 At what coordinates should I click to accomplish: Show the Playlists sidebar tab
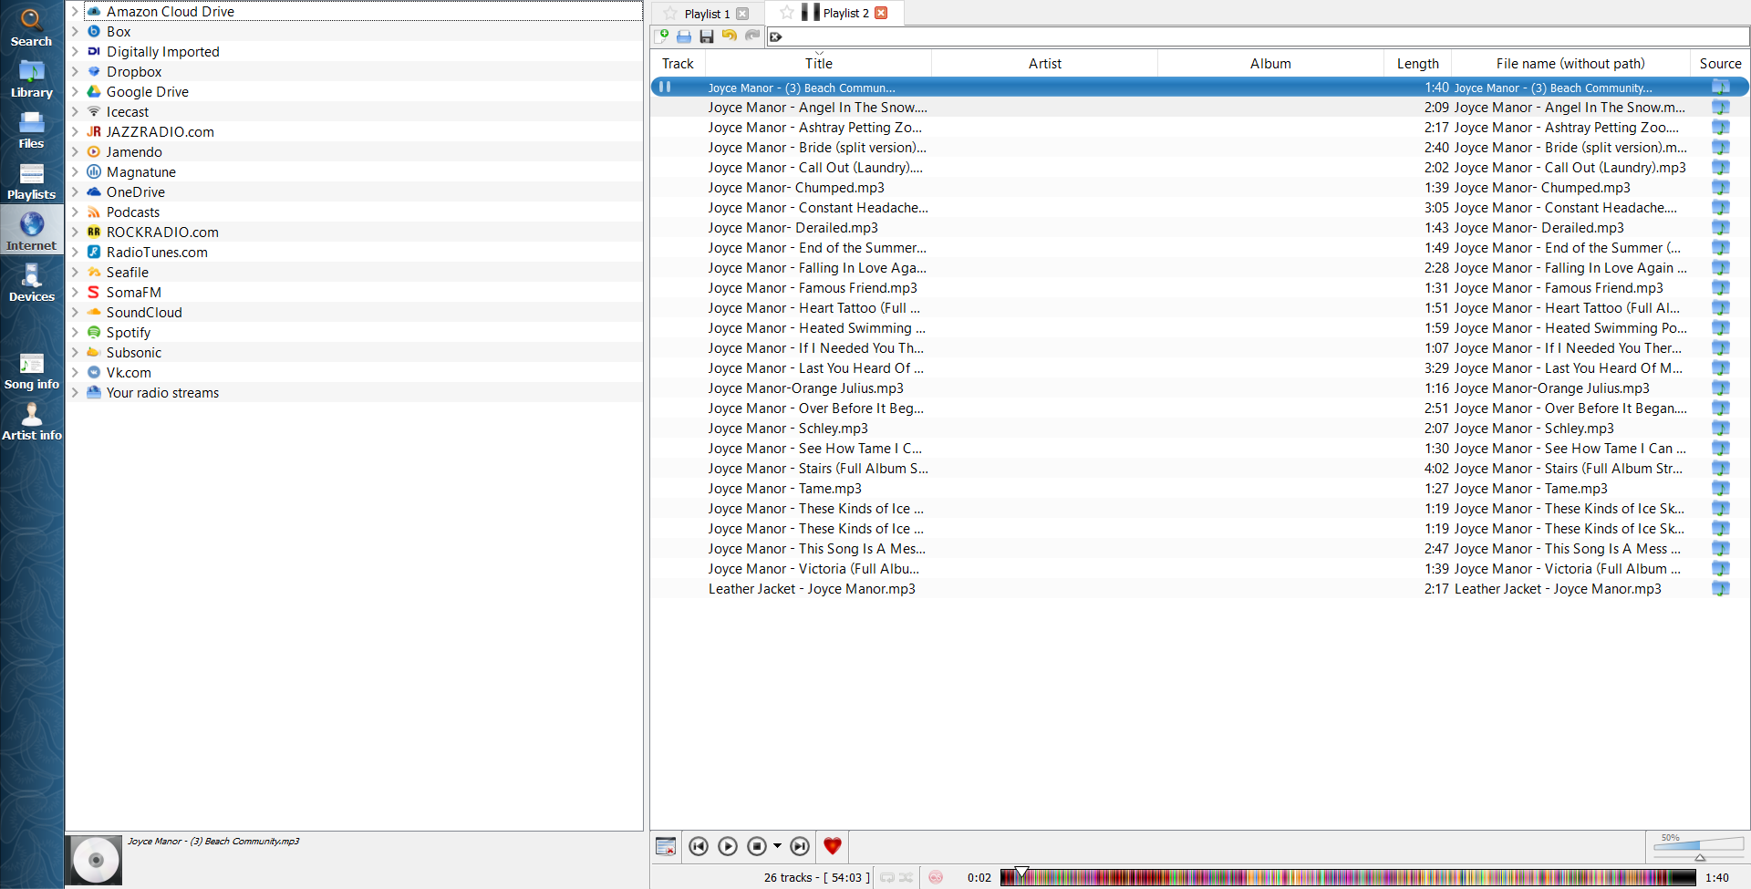pos(31,181)
